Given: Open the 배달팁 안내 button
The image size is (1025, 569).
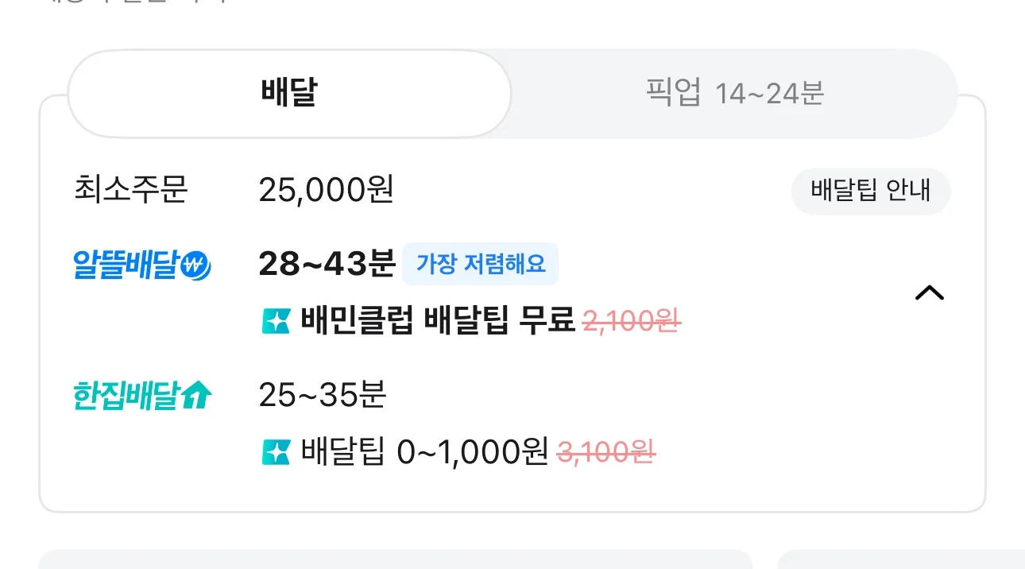Looking at the screenshot, I should tap(870, 192).
